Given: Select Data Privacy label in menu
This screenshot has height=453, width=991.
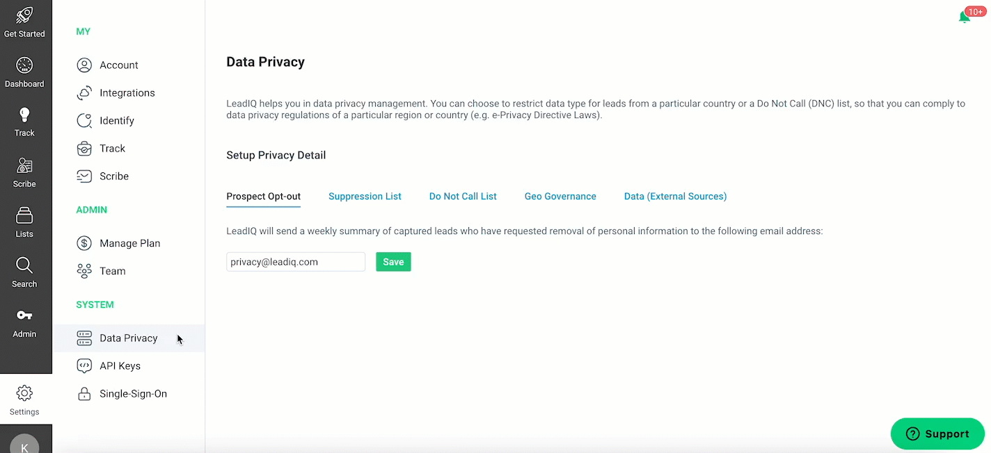Looking at the screenshot, I should pos(129,338).
